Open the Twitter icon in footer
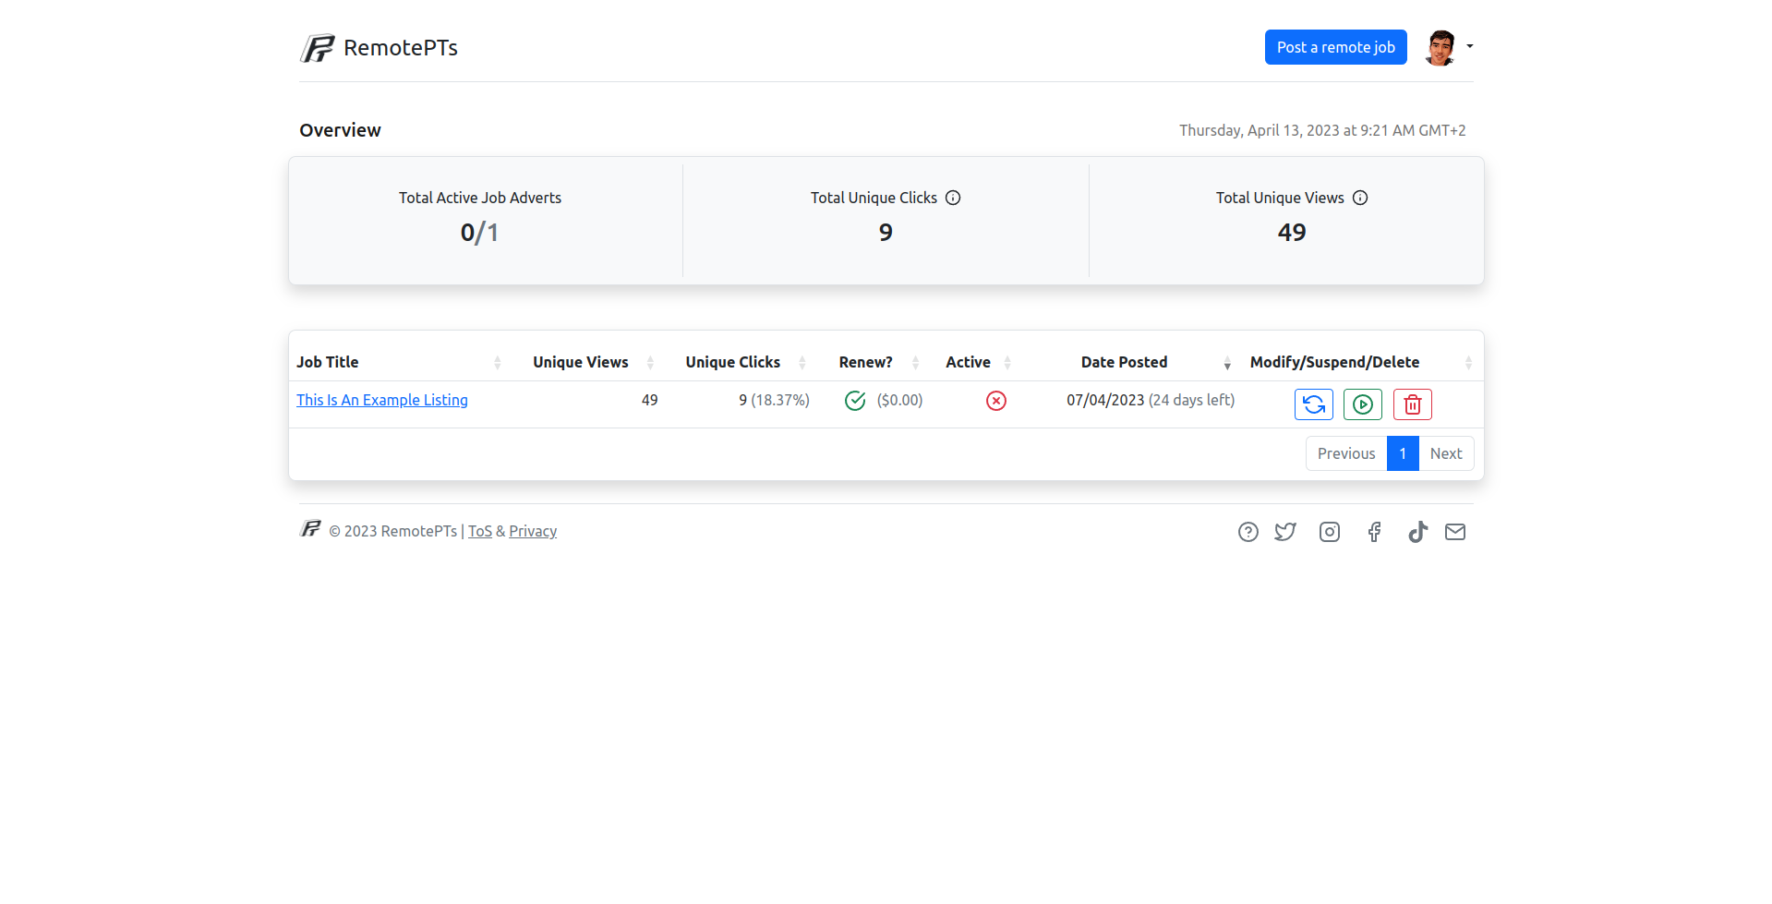Viewport: 1772px width, 904px height. pos(1285,532)
